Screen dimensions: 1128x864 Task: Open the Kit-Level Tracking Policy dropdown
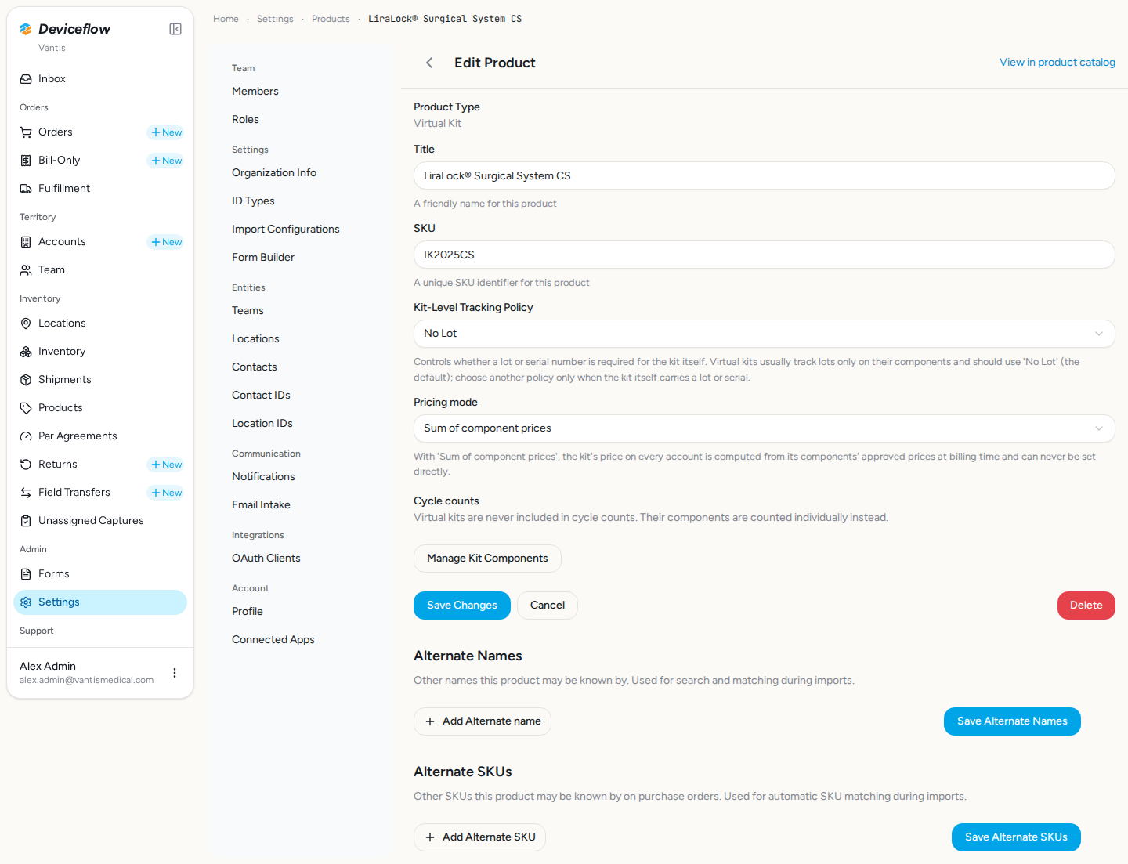click(764, 334)
